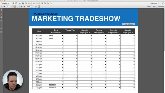Click the highlight text comment icon
This screenshot has height=93, width=165.
click(x=39, y=3)
